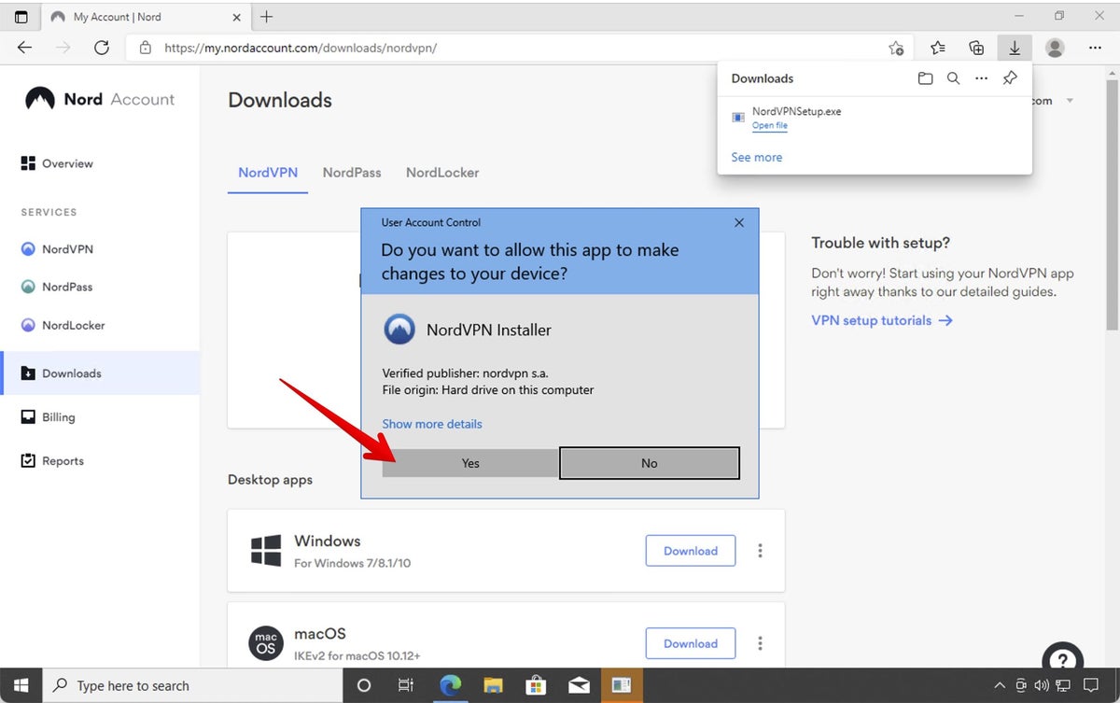This screenshot has height=703, width=1120.
Task: Open Overview in the sidebar
Action: [x=57, y=163]
